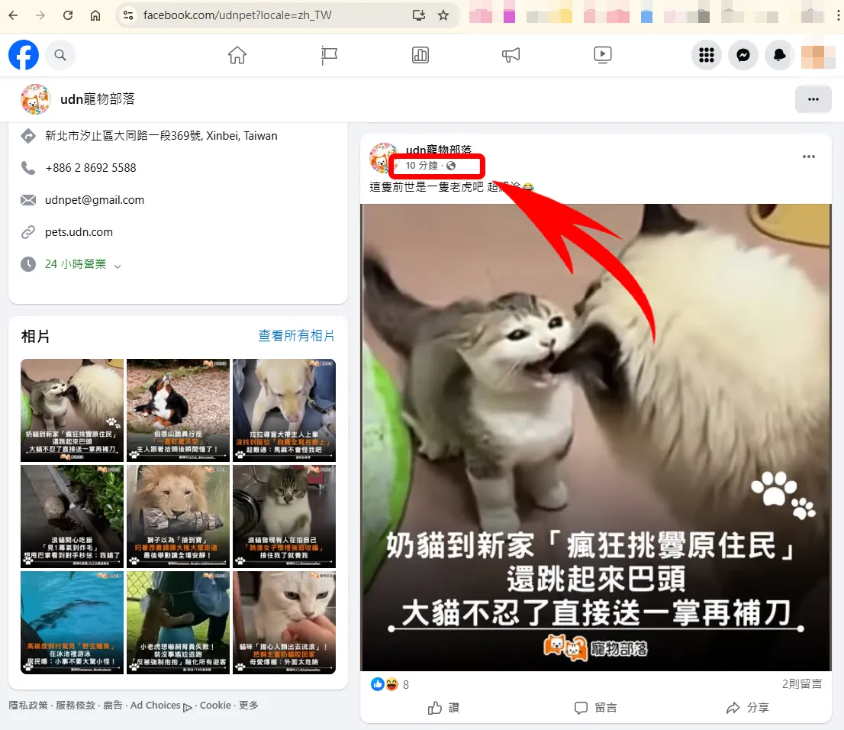Open the Facebook search magnifier
Screen dimensions: 844x730
click(60, 54)
